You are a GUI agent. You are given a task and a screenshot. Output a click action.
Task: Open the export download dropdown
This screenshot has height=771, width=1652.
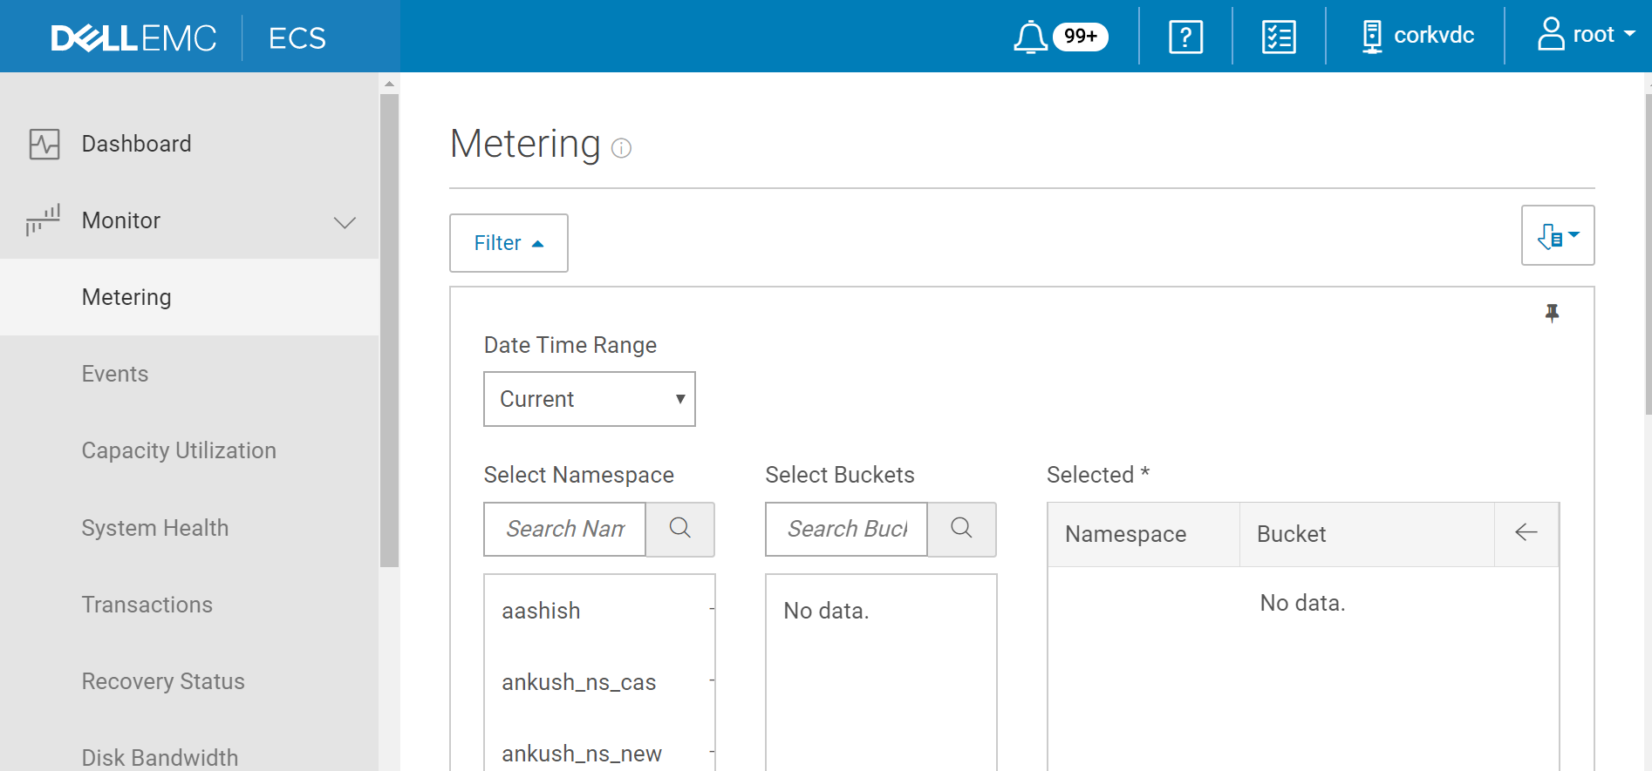[1558, 235]
